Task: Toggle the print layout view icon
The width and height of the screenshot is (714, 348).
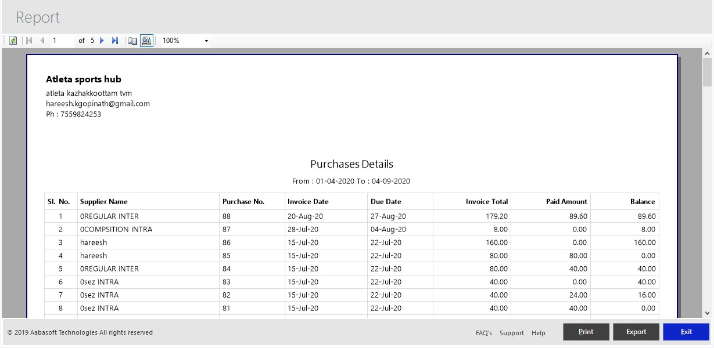Action: [146, 41]
